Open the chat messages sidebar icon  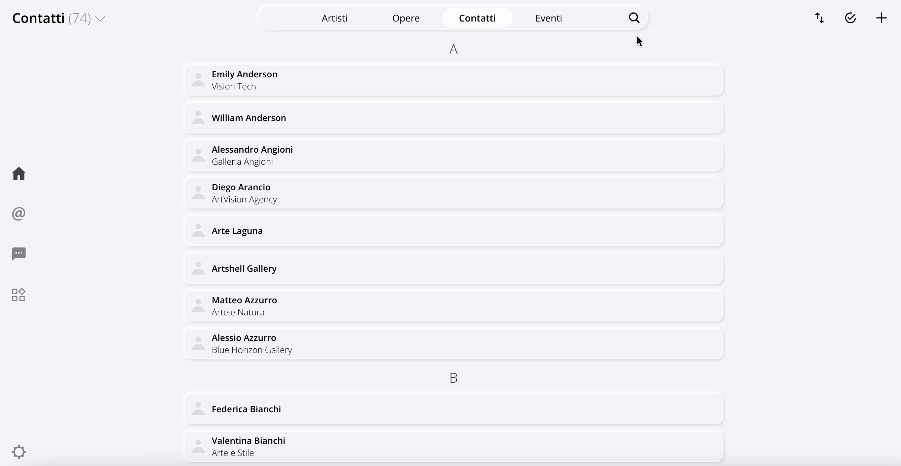(x=19, y=254)
